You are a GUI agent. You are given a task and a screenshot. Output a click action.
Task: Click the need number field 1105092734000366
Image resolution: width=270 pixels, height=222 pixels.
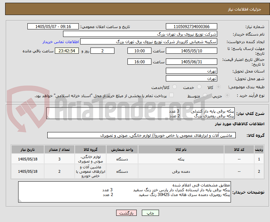191,26
